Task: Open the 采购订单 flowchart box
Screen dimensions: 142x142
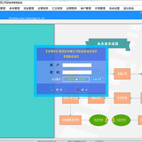Action: click(x=122, y=74)
